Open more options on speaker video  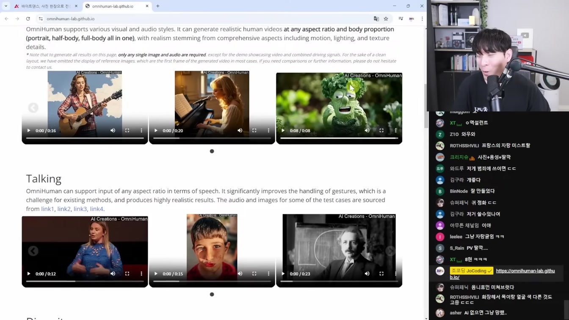pos(141,273)
